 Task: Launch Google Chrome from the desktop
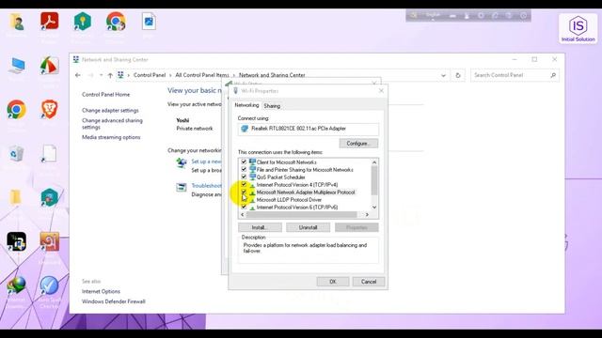(x=16, y=110)
